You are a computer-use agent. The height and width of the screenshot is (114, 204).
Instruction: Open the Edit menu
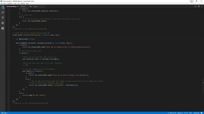pyautogui.click(x=5, y=3)
